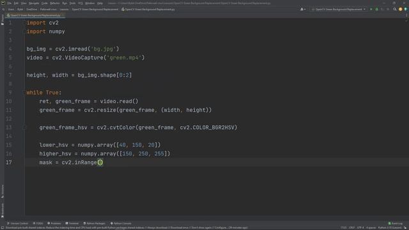This screenshot has height=230, width=409.
Task: Open the Help menu
Action: 100,3
